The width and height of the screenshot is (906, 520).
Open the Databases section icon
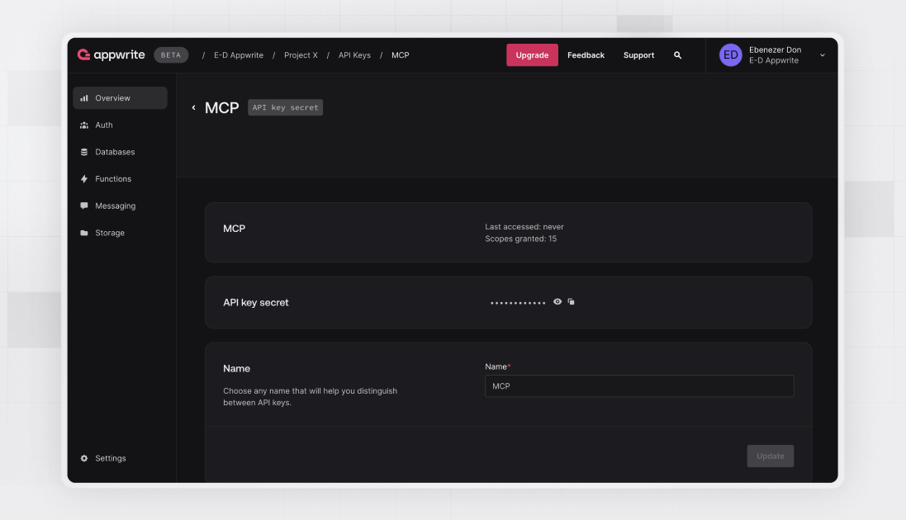pos(83,151)
